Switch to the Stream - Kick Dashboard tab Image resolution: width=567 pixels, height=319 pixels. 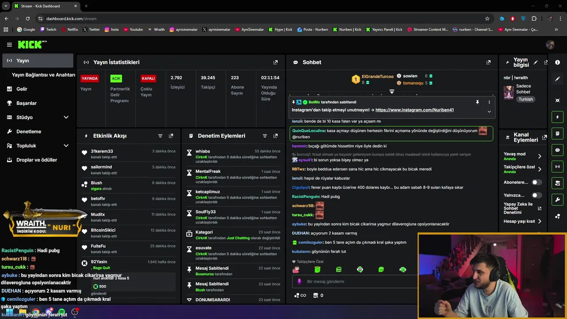45,6
